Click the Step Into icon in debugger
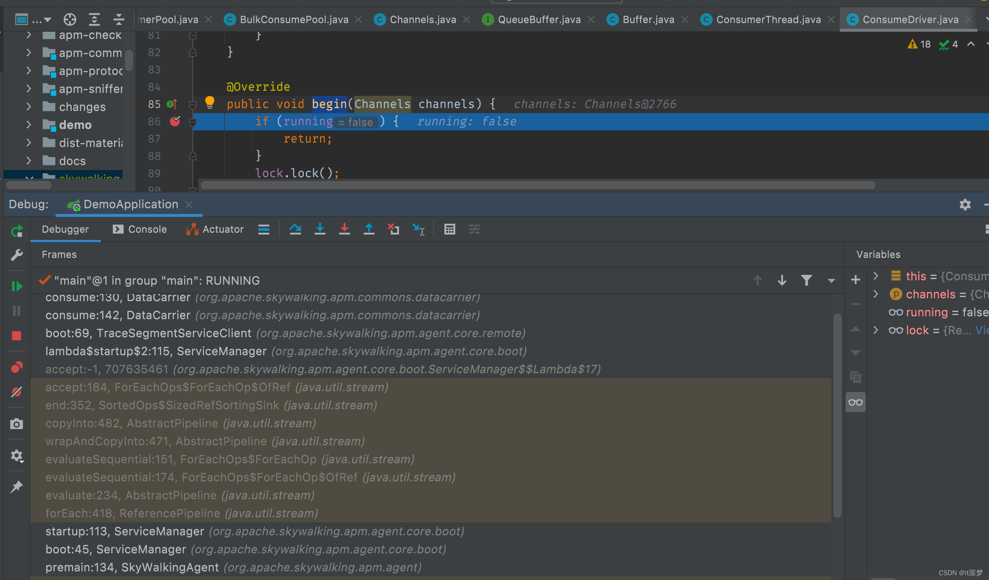Image resolution: width=989 pixels, height=580 pixels. click(x=320, y=229)
